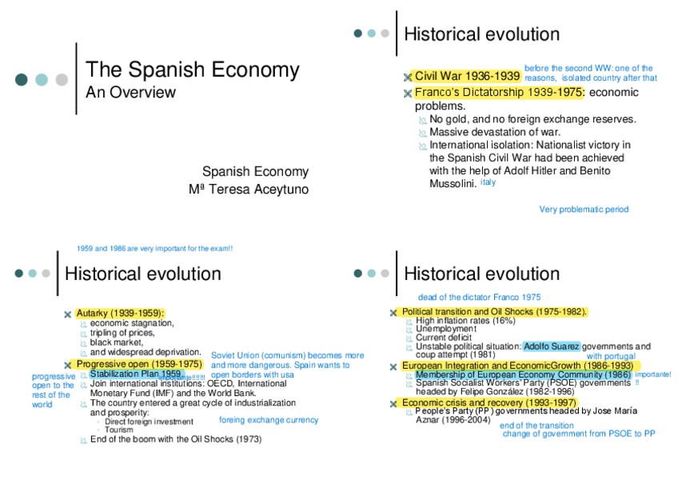Click the bullet icon before Progressive open (1959-1975)
This screenshot has height=480, width=678.
coord(68,364)
